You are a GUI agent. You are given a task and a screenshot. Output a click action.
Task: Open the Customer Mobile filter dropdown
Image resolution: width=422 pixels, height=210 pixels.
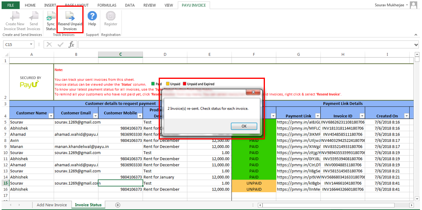point(140,116)
